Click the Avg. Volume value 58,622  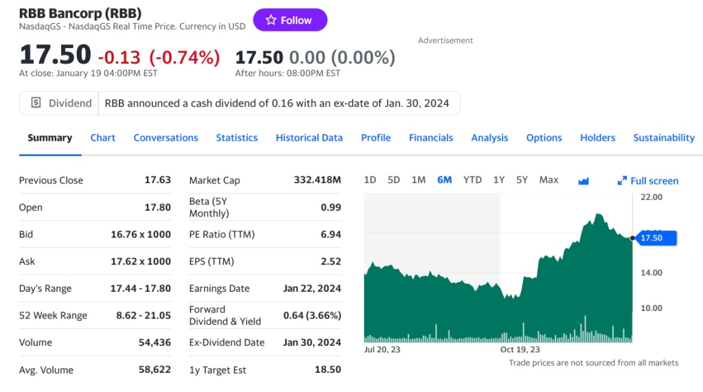tap(154, 369)
